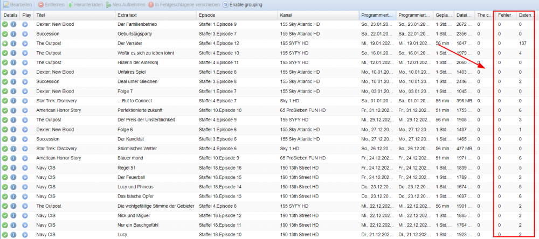The height and width of the screenshot is (239, 539).
Task: Click '51 min' in 'Blauer mond' row
Action: (x=444, y=158)
